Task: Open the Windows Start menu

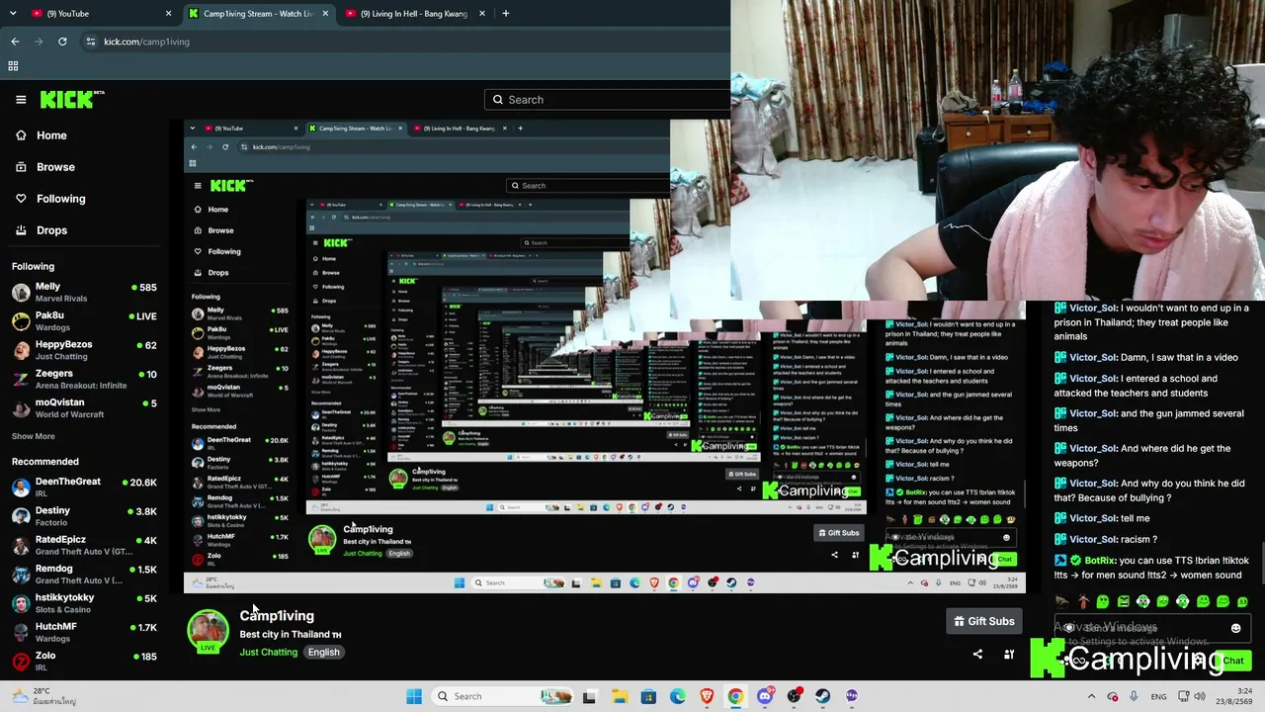Action: coord(414,696)
